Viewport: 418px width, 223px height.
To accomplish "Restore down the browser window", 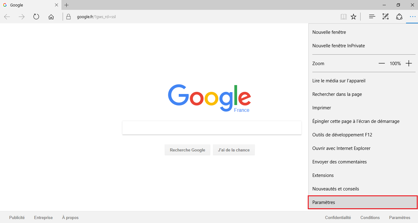I will 398,5.
